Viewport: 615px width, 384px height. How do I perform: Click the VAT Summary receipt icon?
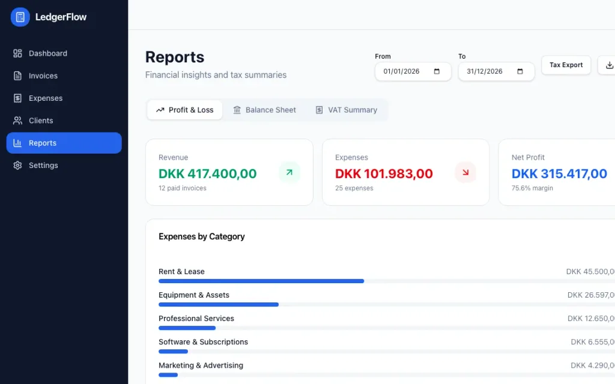tap(320, 110)
